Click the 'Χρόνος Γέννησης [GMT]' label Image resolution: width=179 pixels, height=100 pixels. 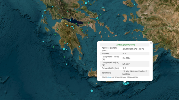[110, 49]
